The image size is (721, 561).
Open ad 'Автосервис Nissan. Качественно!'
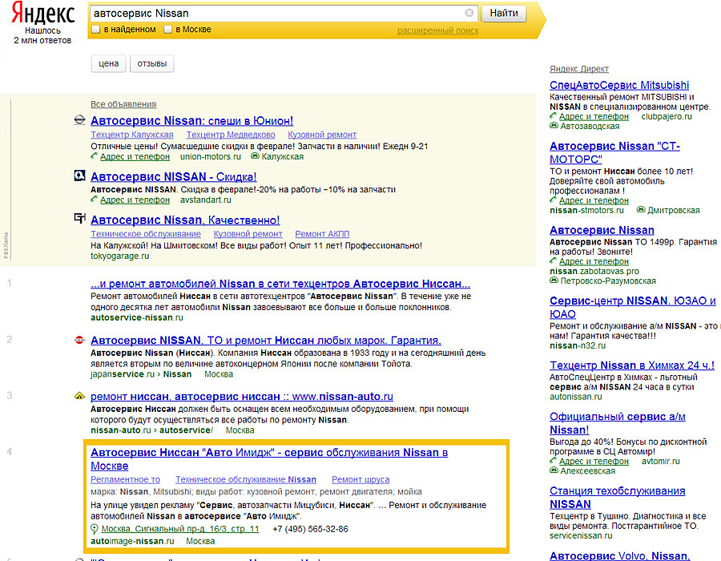coord(185,220)
